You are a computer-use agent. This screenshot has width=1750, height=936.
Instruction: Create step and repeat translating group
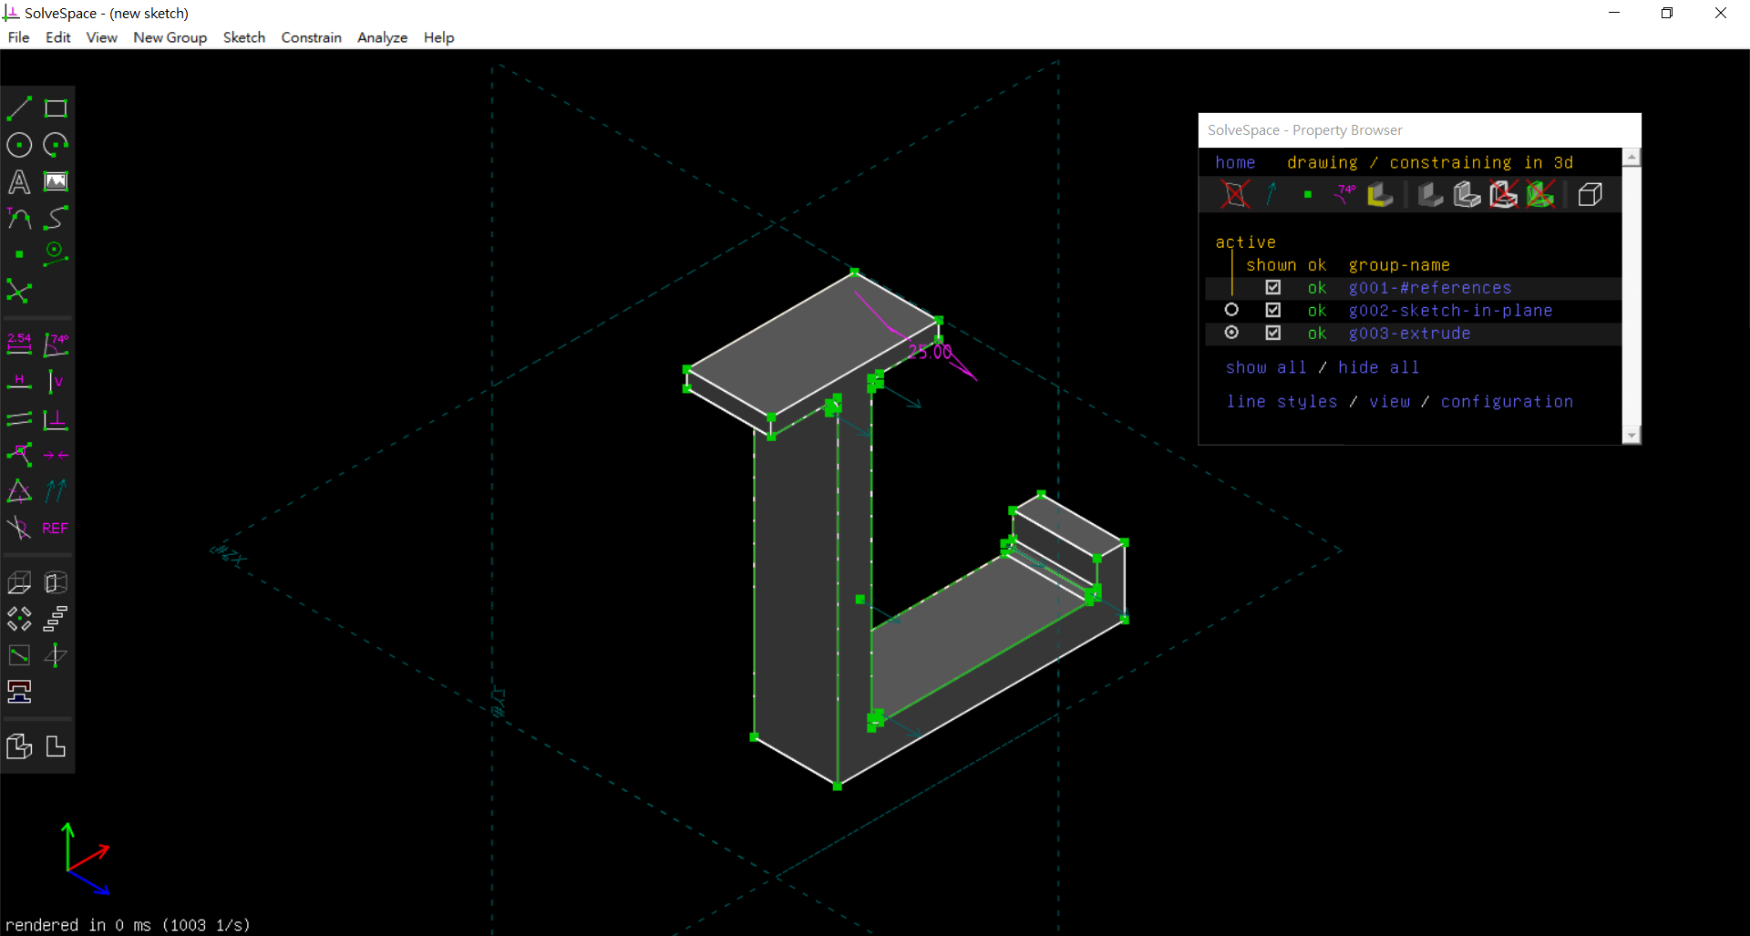coord(56,619)
